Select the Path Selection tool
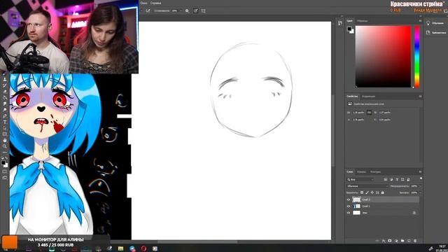Viewport: 448px width, 252px height. [x=5, y=128]
